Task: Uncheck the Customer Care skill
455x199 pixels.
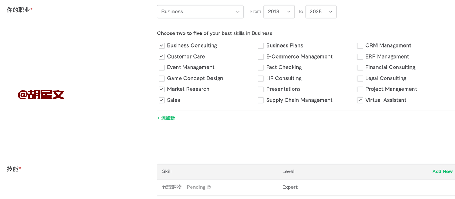Action: [x=162, y=57]
